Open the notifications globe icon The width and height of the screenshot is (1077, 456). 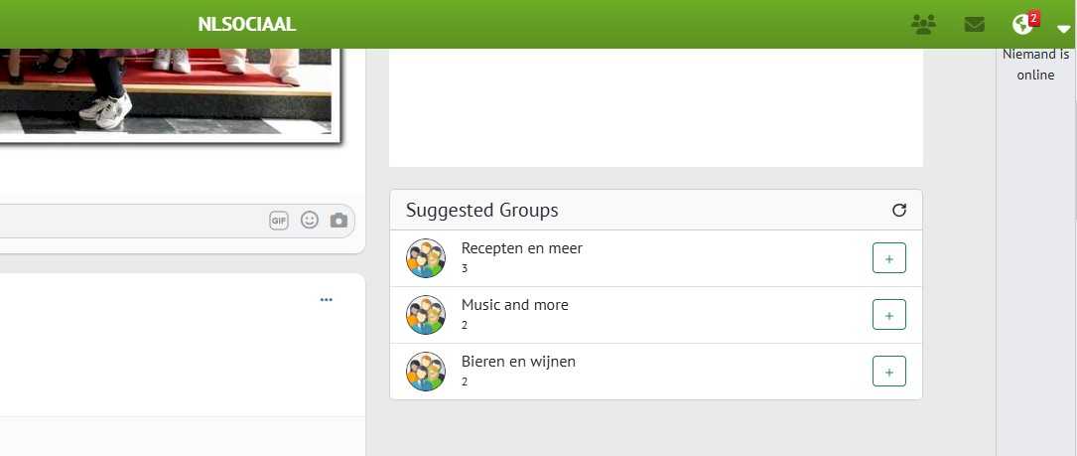click(1022, 25)
